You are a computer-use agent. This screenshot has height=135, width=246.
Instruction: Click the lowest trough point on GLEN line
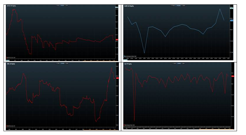click(x=144, y=53)
